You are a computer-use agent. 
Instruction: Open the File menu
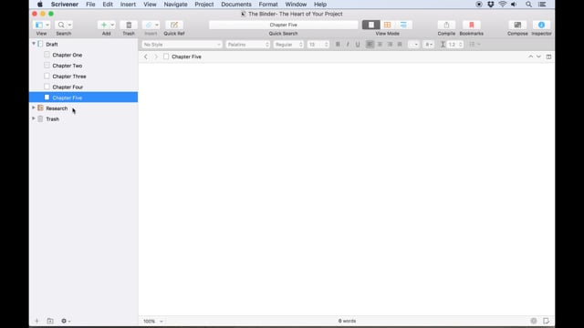[x=90, y=5]
